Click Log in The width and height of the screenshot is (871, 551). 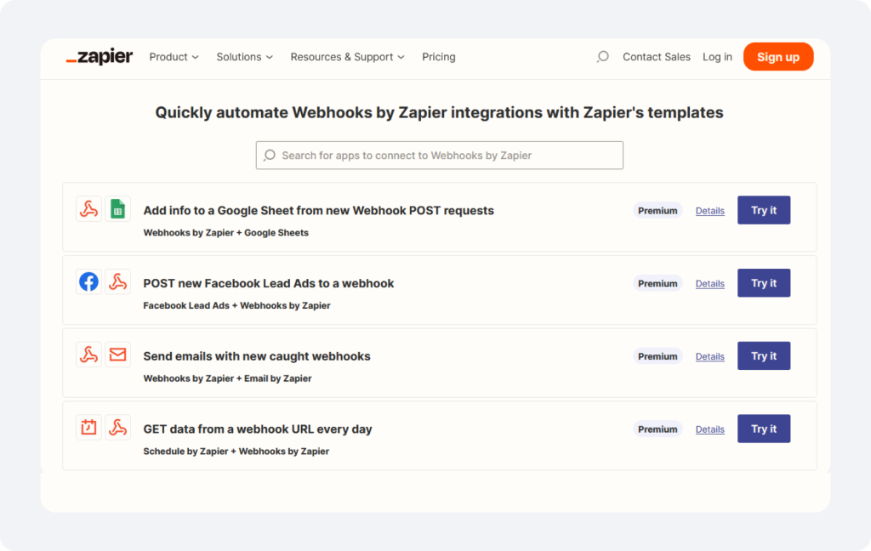717,57
